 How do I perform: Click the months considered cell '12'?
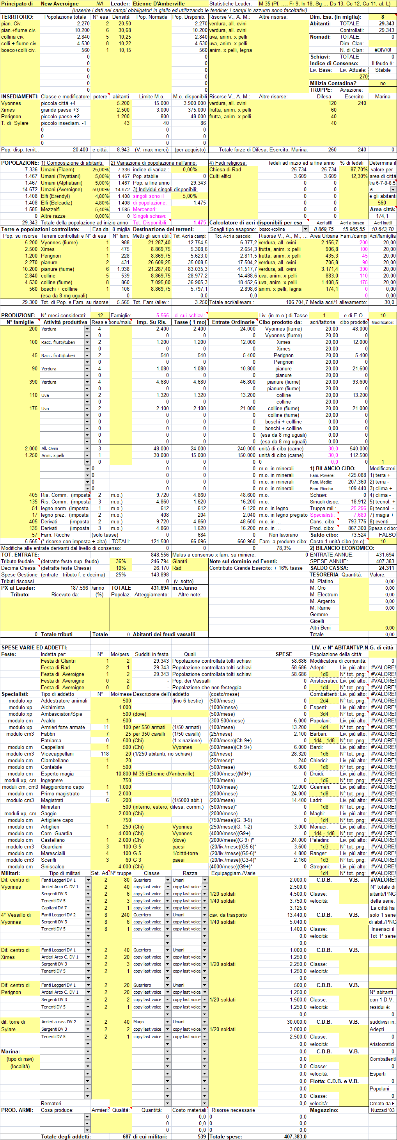pyautogui.click(x=100, y=315)
